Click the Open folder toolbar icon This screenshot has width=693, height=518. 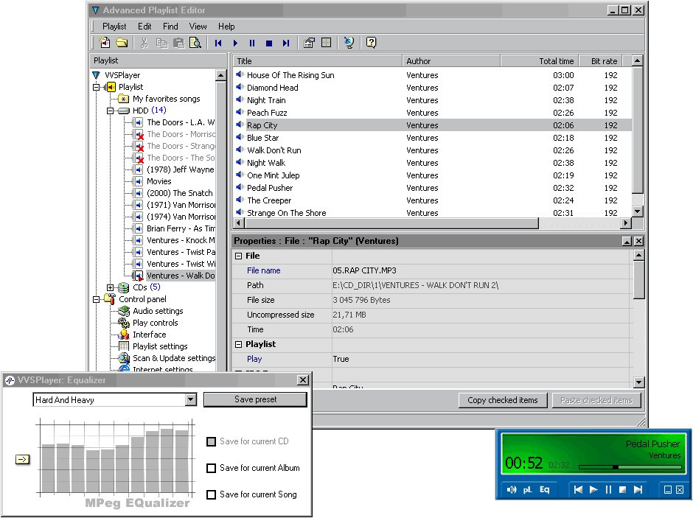pyautogui.click(x=122, y=43)
